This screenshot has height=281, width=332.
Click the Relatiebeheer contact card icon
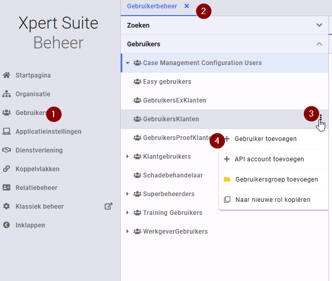[x=6, y=187]
